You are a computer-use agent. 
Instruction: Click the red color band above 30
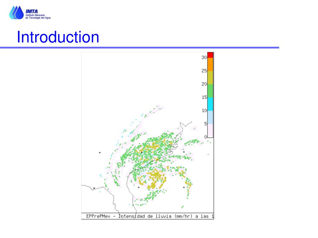[210, 55]
